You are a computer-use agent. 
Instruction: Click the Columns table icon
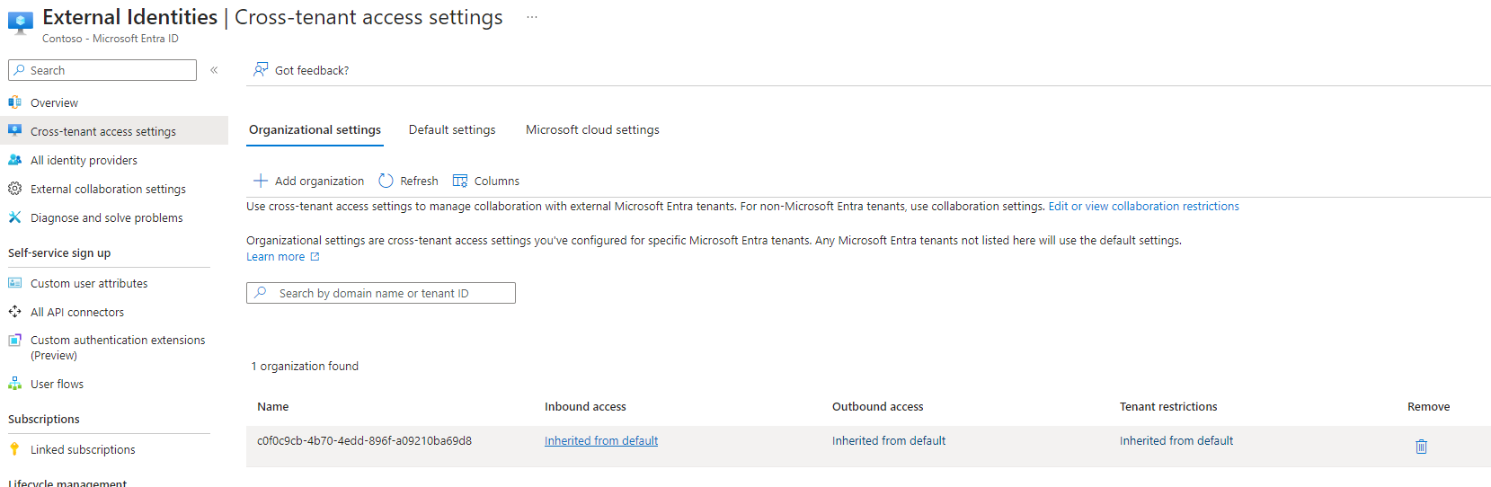click(460, 181)
